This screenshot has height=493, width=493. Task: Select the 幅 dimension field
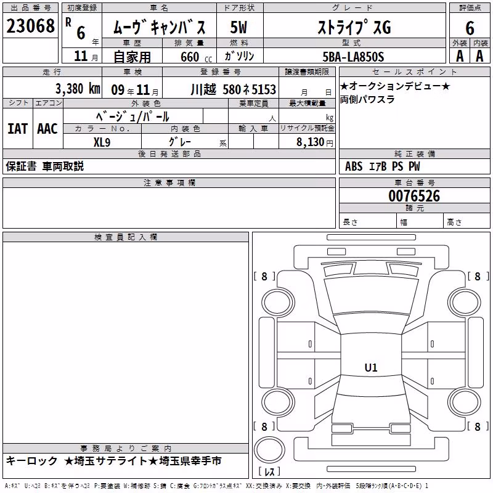pyautogui.click(x=420, y=221)
